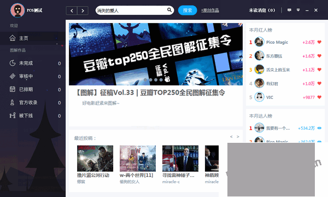Viewport: 328px width, 197px height.
Task: Open 【图解】征稿Vol.33 article title
Action: [150, 92]
